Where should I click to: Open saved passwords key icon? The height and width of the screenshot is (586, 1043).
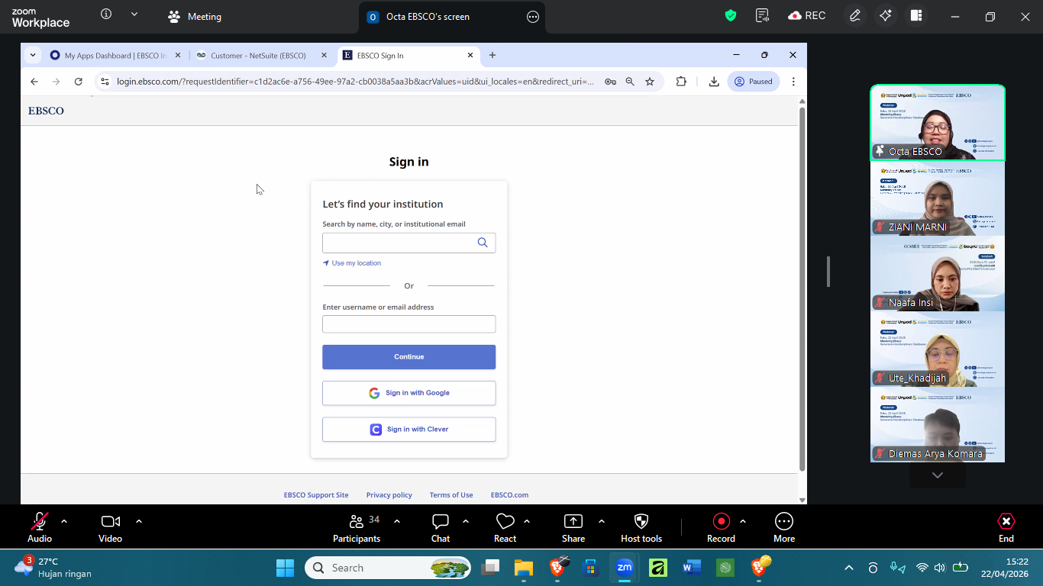(x=610, y=82)
